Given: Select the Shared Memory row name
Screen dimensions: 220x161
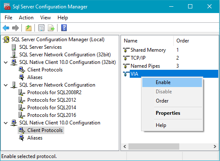Looking at the screenshot, I should tap(148, 50).
